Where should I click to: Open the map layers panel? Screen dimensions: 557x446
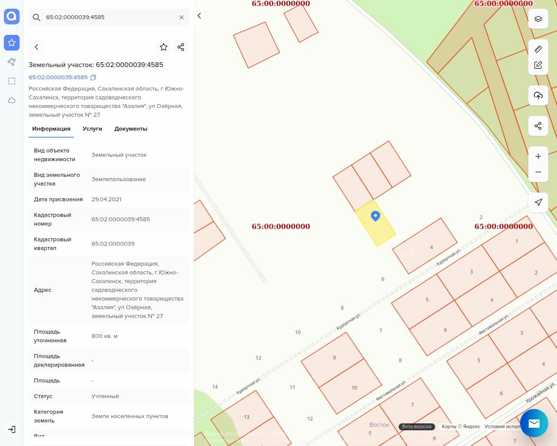coord(538,19)
